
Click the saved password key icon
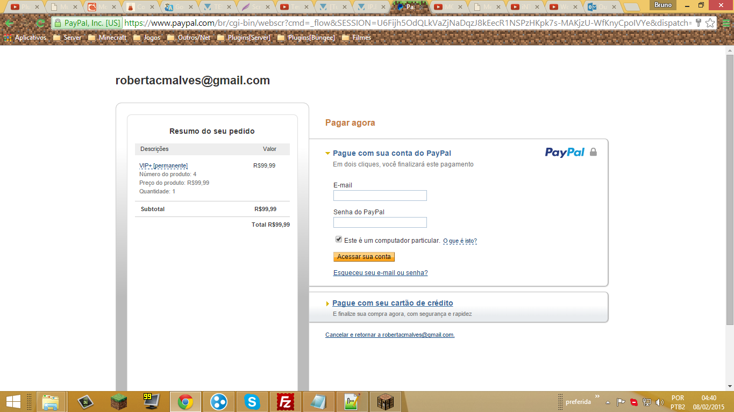698,23
